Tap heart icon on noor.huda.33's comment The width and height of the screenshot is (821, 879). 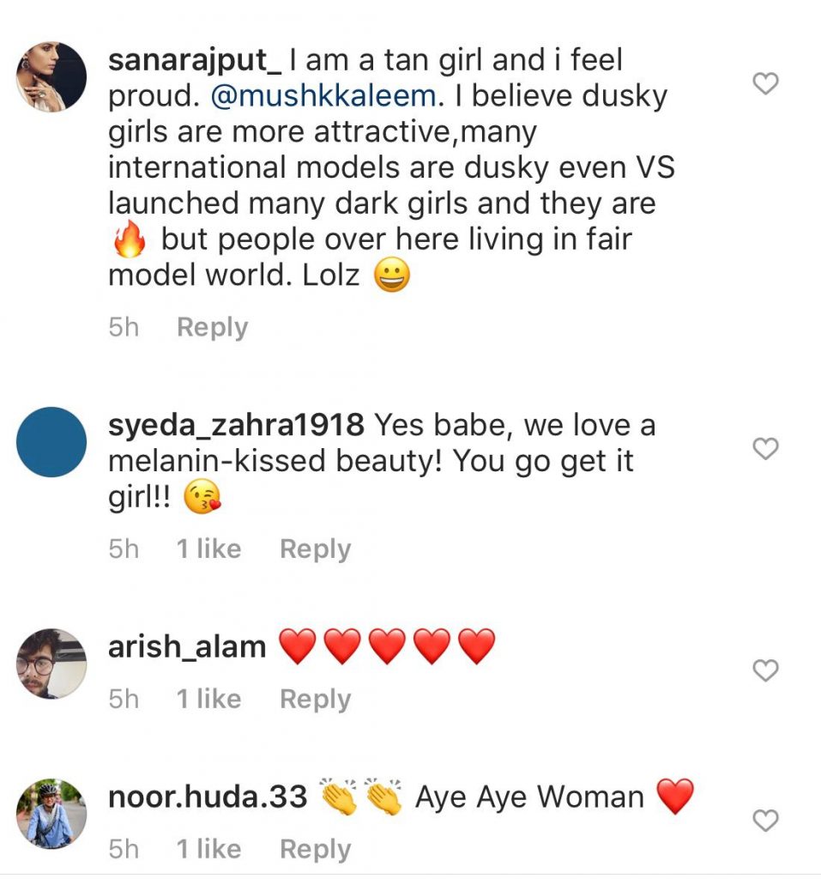[x=765, y=820]
